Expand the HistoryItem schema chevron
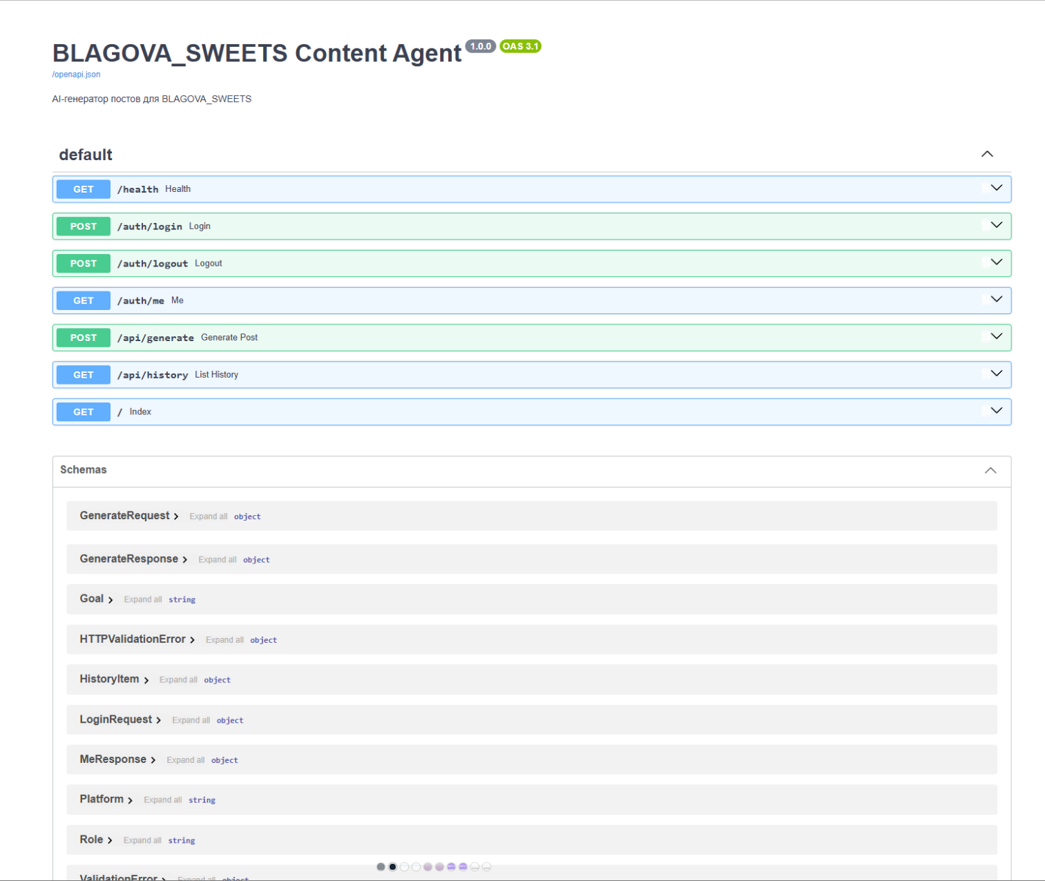 (x=146, y=680)
